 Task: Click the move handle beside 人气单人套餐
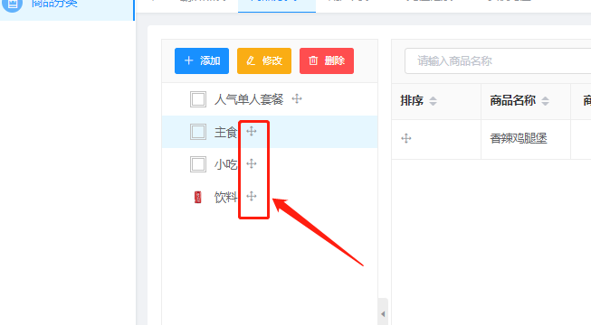point(297,99)
